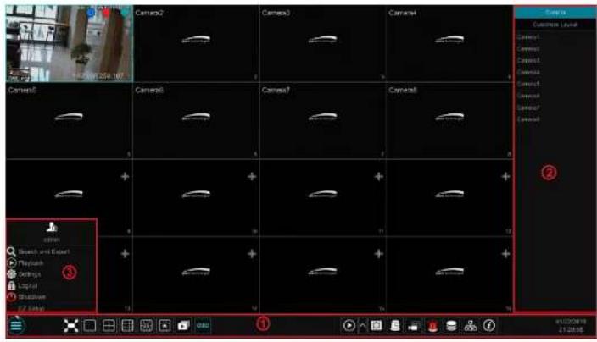Add a camera via plus in window 15
This screenshot has width=597, height=342.
click(378, 254)
